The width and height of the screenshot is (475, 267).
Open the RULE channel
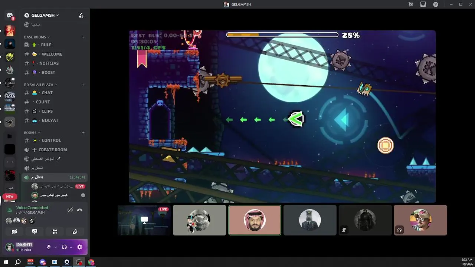point(54,45)
